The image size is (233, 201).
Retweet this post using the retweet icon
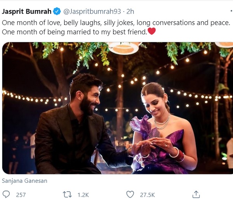67,194
